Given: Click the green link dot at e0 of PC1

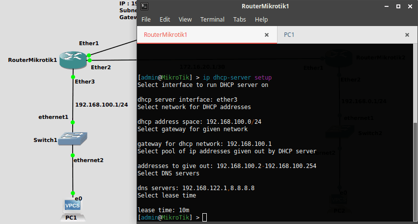Looking at the screenshot, I should click(73, 193).
